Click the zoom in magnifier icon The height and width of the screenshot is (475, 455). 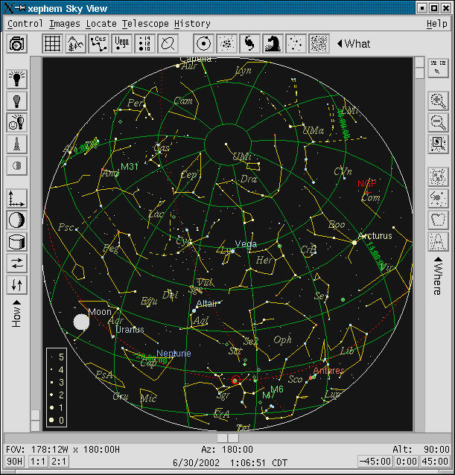(x=438, y=101)
